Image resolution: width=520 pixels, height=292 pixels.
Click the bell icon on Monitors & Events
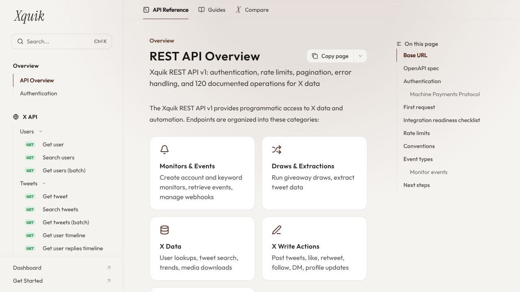tap(165, 150)
